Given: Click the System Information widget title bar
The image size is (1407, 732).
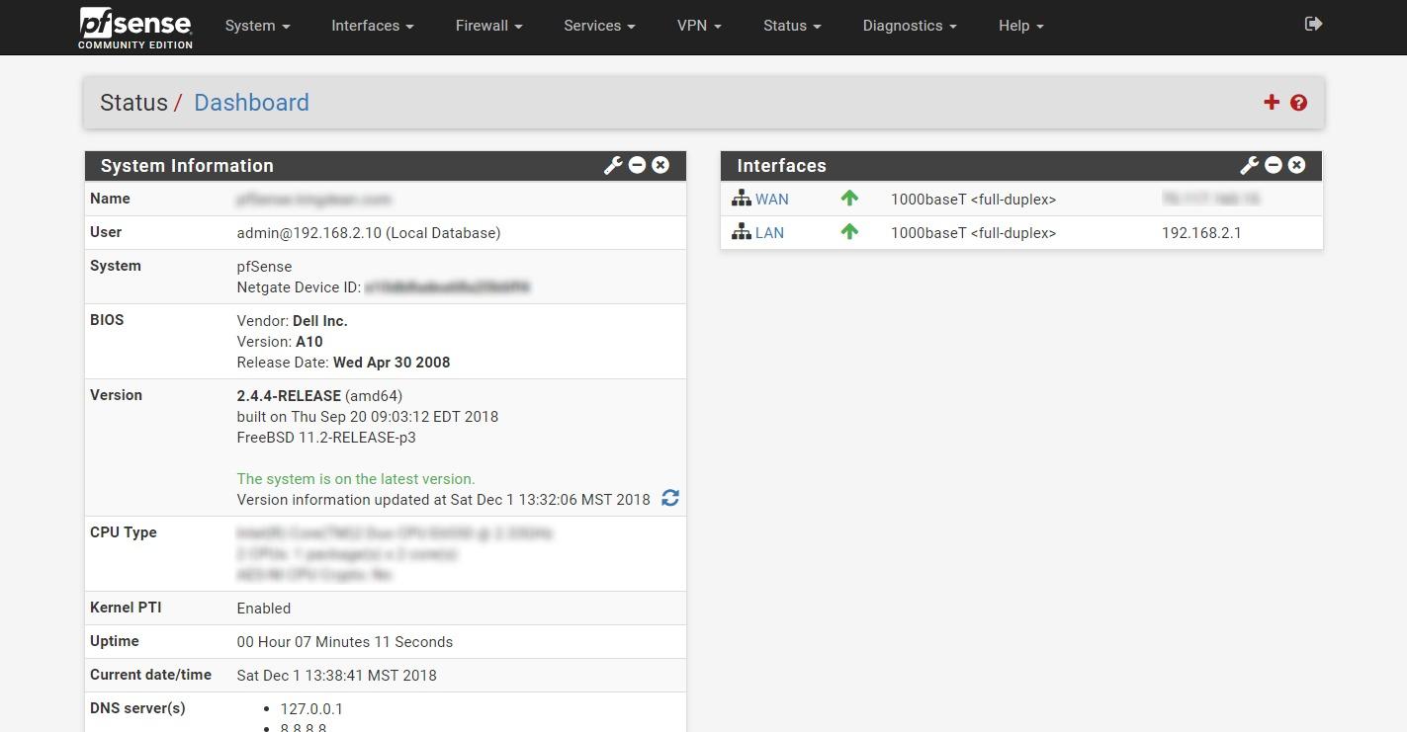Looking at the screenshot, I should 187,165.
